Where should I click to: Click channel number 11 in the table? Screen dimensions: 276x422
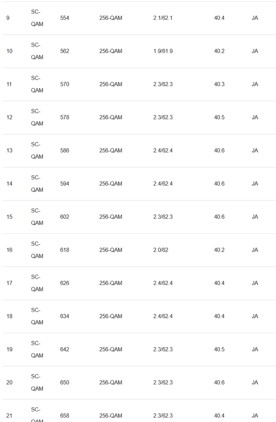pyautogui.click(x=9, y=85)
